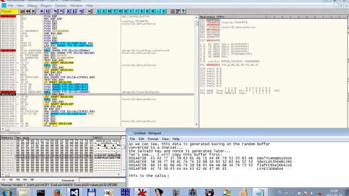
Task: Pause execution with the pause icon
Action: pos(47,11)
